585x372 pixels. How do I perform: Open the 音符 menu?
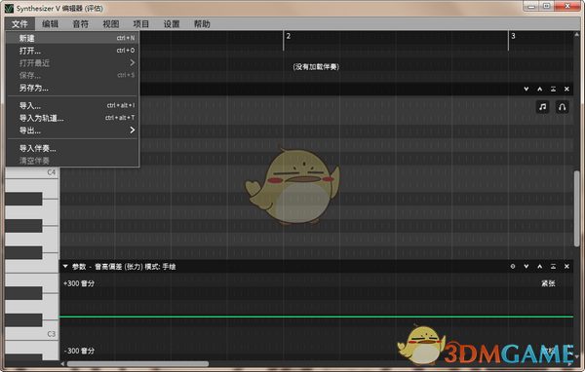[x=80, y=24]
